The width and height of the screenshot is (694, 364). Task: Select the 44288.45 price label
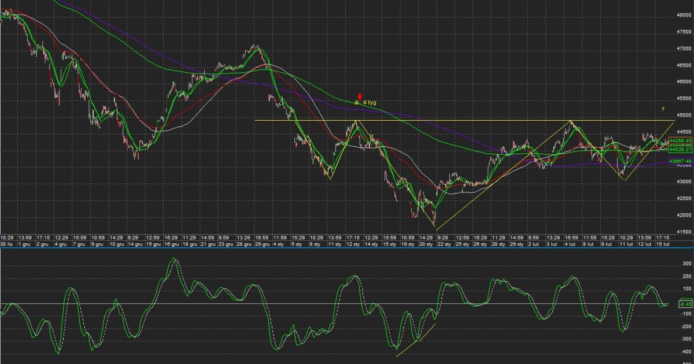coord(680,141)
